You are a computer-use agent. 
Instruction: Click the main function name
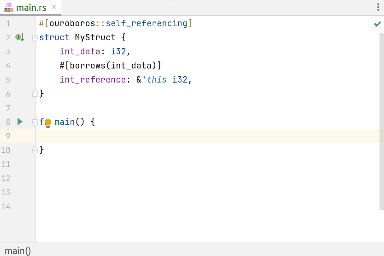(x=65, y=122)
